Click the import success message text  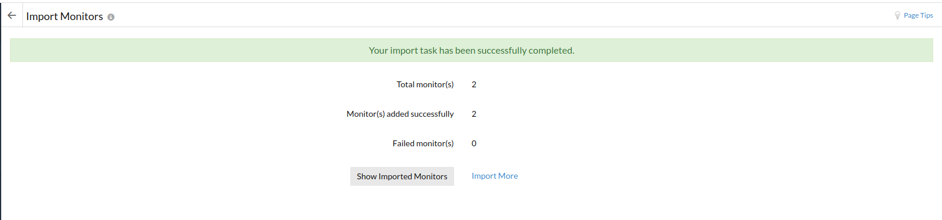pos(471,51)
